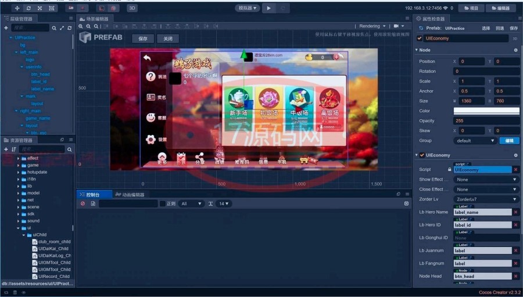Click the 回退 revert prefab button
This screenshot has height=297, width=523.
point(500,28)
